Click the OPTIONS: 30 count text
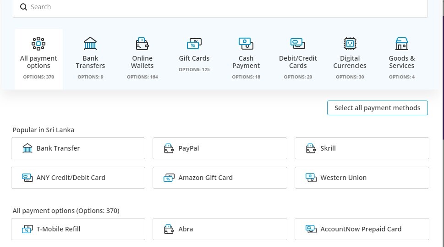This screenshot has height=247, width=444. click(x=350, y=77)
